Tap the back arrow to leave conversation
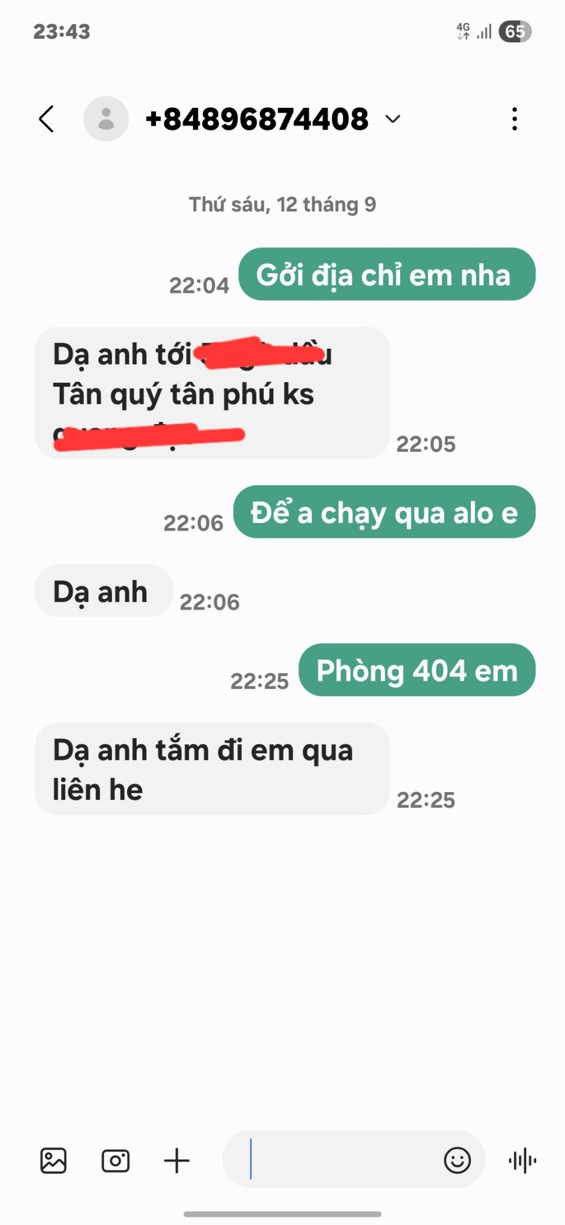The image size is (565, 1225). (46, 119)
